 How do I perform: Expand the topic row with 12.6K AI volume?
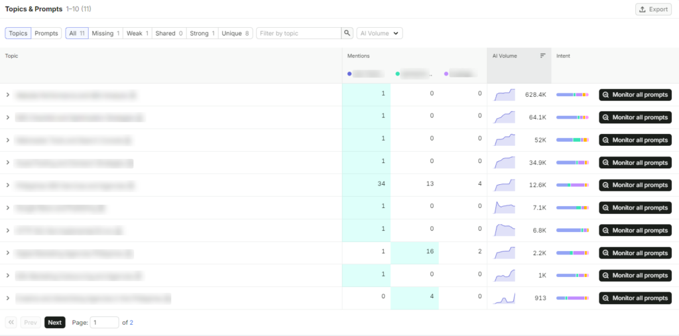8,186
